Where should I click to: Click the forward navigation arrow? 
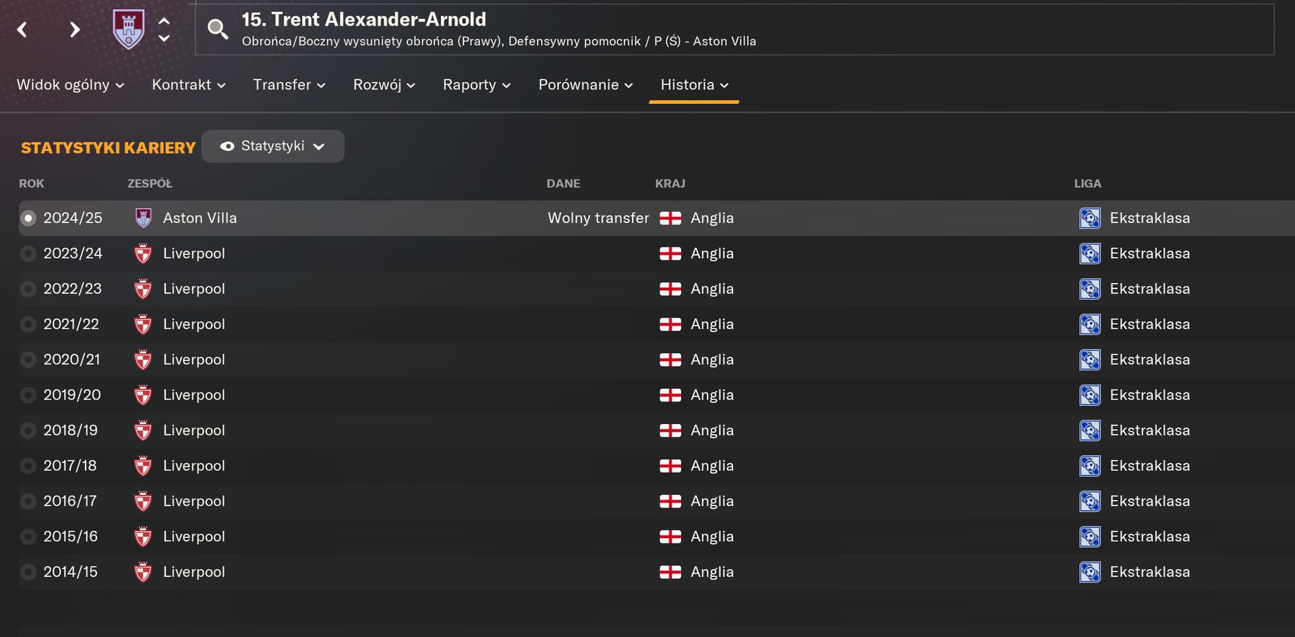[x=75, y=30]
